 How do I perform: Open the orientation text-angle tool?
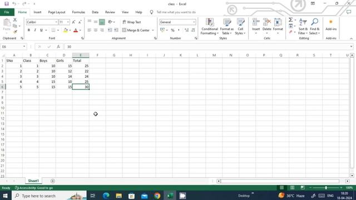pos(110,22)
